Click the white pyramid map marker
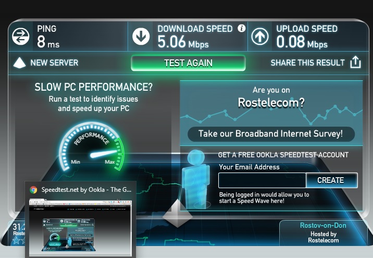Viewport: 373px width, 258px height. click(178, 214)
